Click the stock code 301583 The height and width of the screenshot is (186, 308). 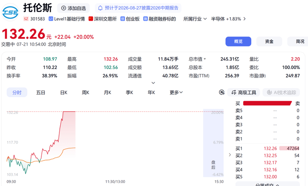37,19
